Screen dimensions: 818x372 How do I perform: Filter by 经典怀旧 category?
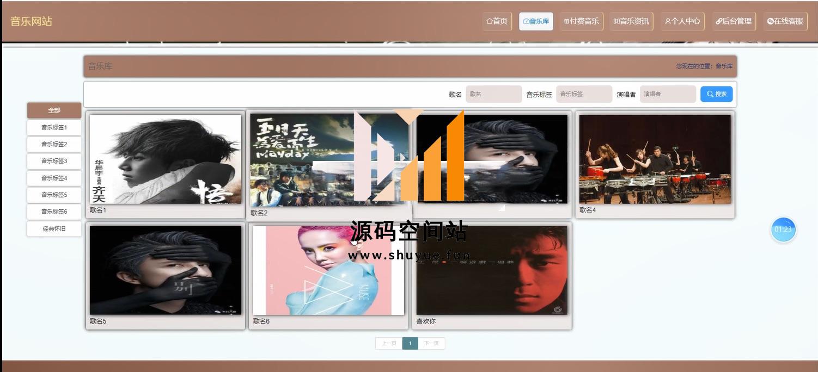[54, 229]
